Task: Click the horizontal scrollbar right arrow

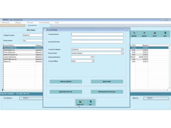Action: click(168, 90)
